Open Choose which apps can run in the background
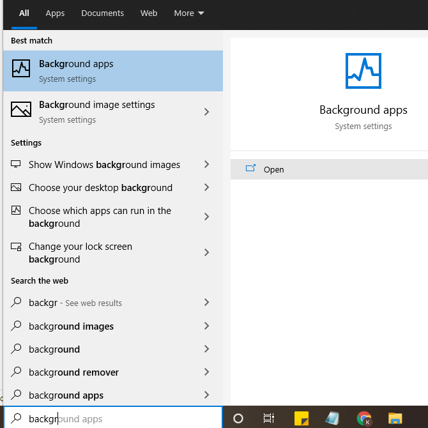 click(x=100, y=217)
